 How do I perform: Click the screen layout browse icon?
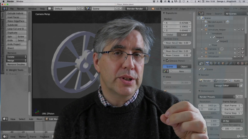point(50,8)
